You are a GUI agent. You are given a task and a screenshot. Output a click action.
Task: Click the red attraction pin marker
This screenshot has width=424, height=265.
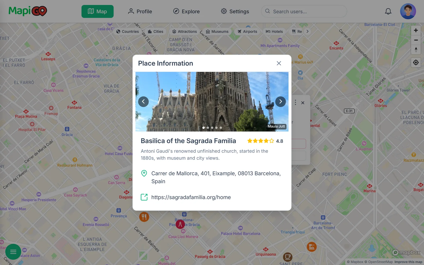click(180, 224)
